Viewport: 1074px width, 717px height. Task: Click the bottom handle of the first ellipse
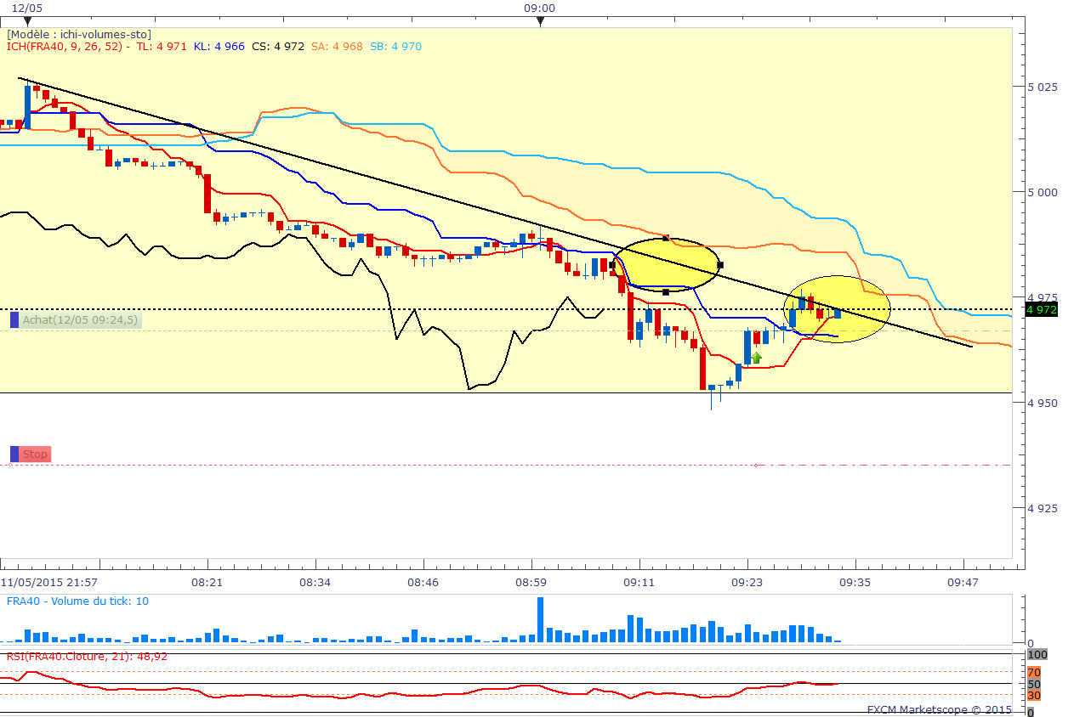pos(666,292)
